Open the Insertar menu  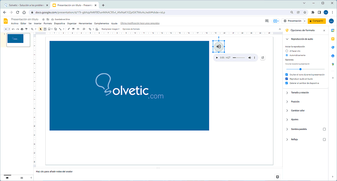(x=38, y=24)
